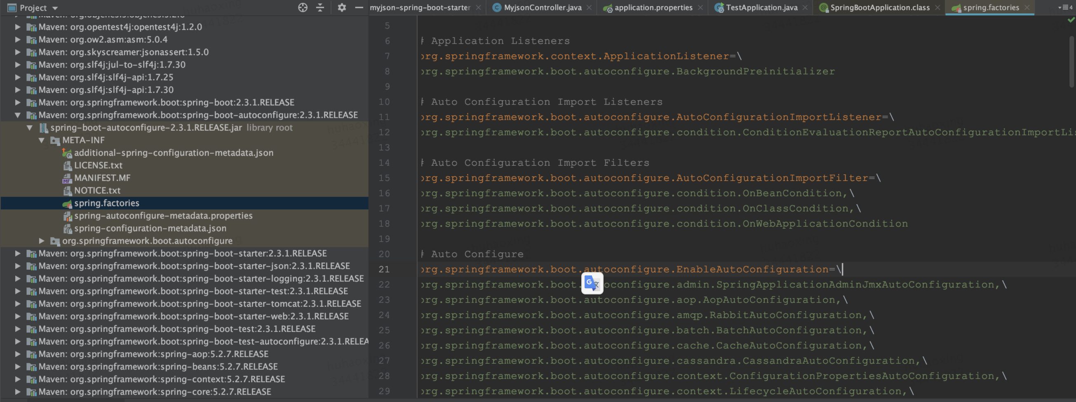Open the Project panel settings gear
The width and height of the screenshot is (1076, 402).
tap(342, 7)
